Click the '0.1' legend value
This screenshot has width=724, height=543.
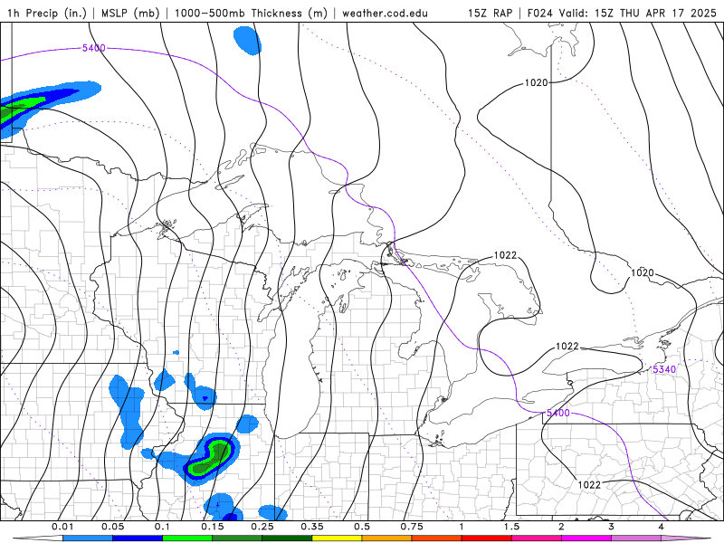click(162, 527)
